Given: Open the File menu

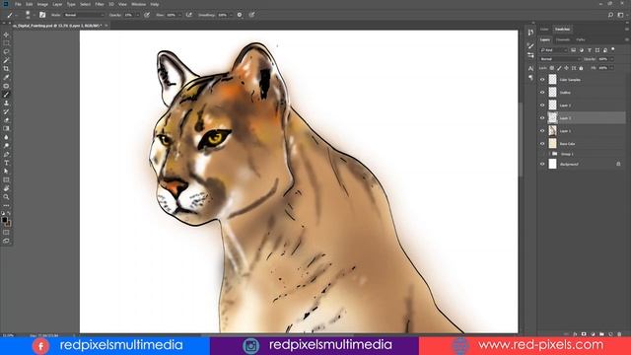Looking at the screenshot, I should (18, 4).
